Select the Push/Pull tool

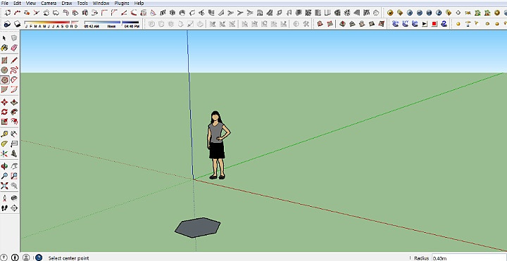pyautogui.click(x=14, y=103)
